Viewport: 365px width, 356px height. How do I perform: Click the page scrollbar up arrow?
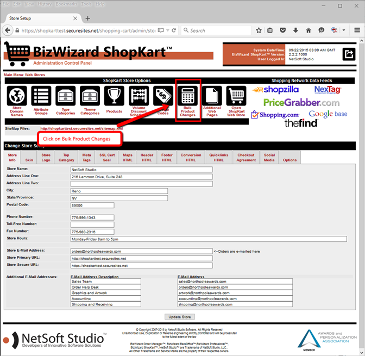pos(362,41)
